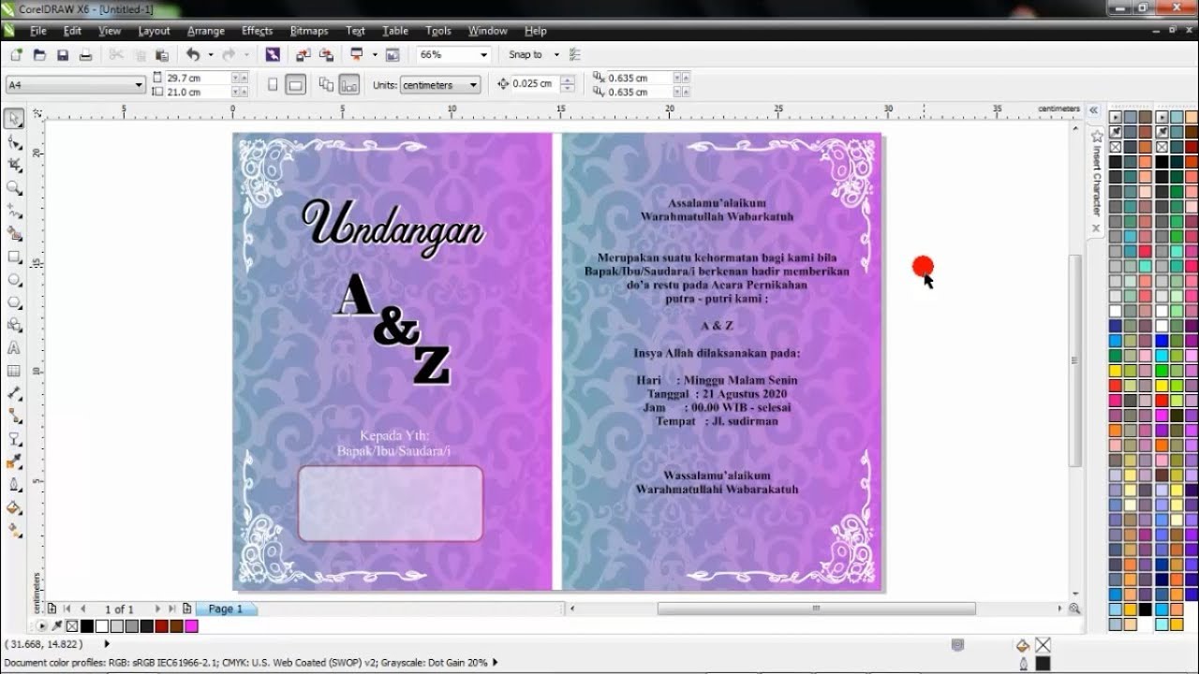The height and width of the screenshot is (674, 1199).
Task: Pick the magenta swatch in bottom palette
Action: pos(191,626)
